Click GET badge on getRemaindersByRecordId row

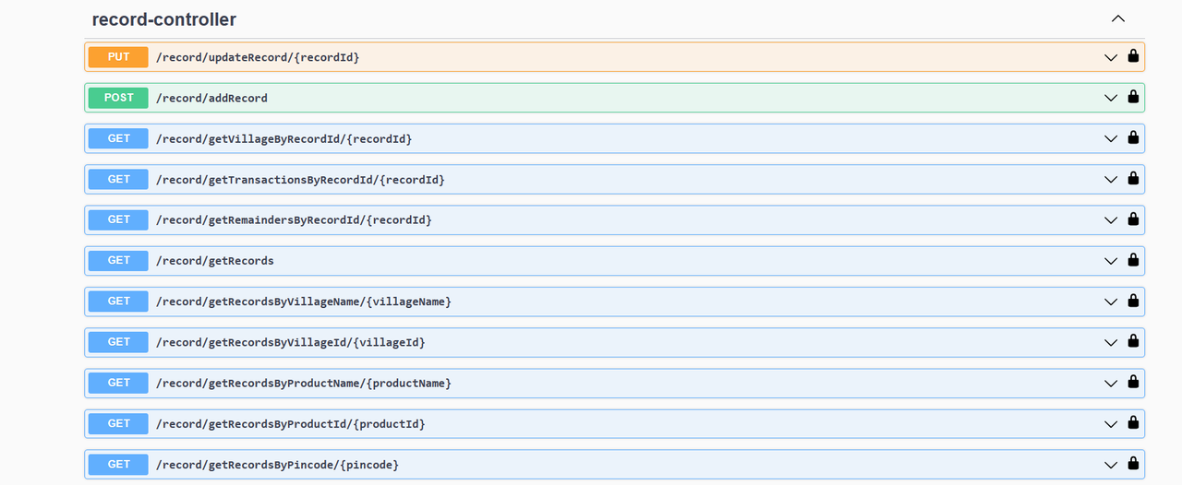coord(118,219)
